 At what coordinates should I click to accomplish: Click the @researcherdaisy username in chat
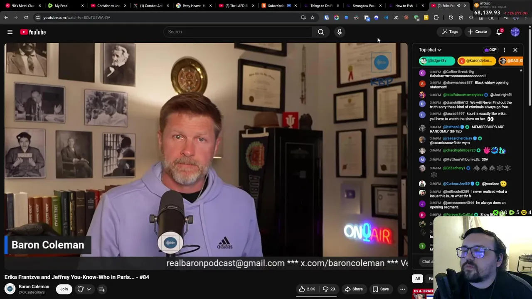click(x=458, y=138)
